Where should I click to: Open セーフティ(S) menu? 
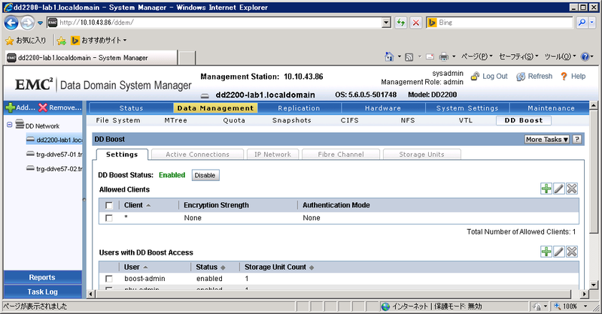click(x=518, y=57)
